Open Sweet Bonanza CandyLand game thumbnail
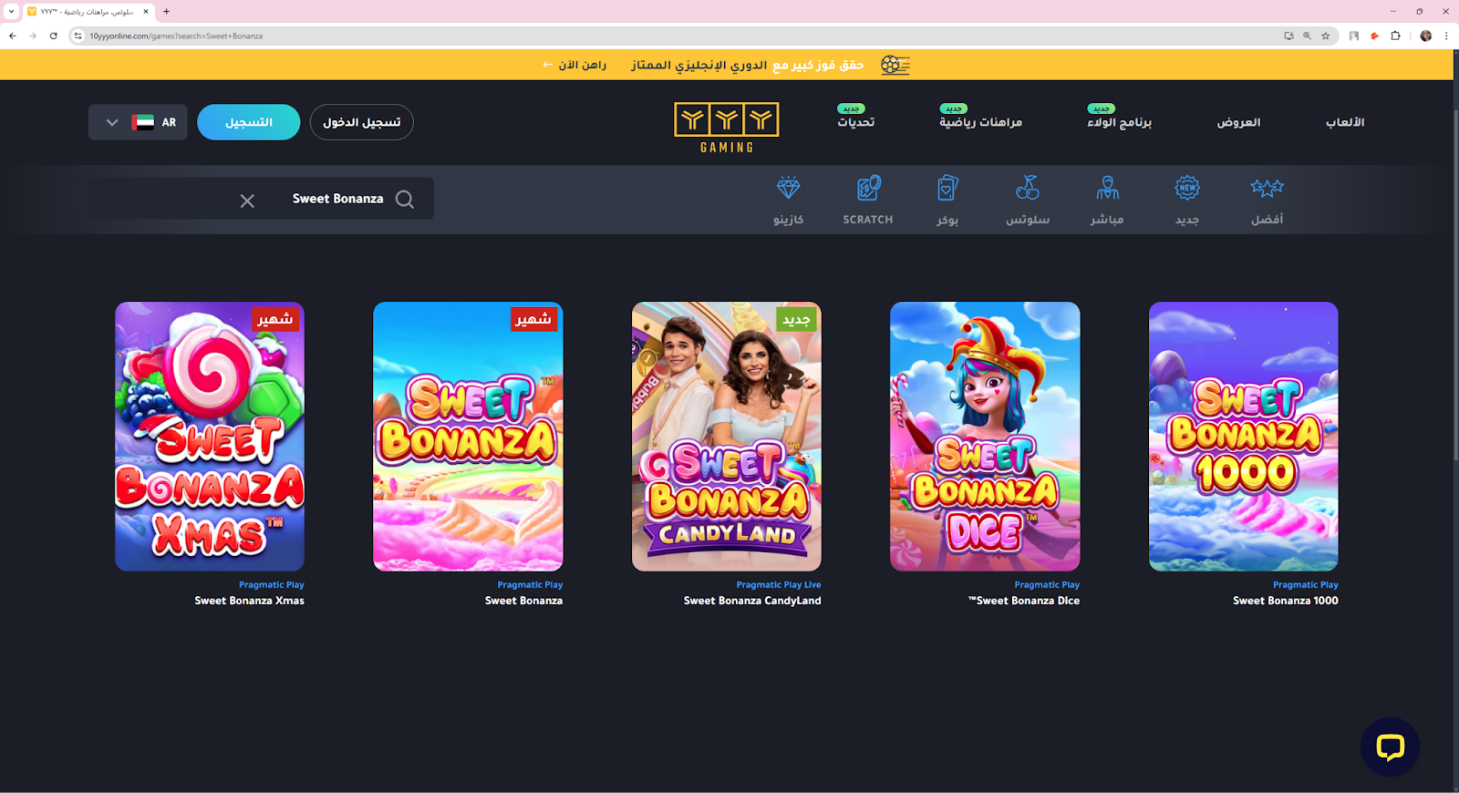Viewport: 1459px width, 793px height. coord(727,437)
